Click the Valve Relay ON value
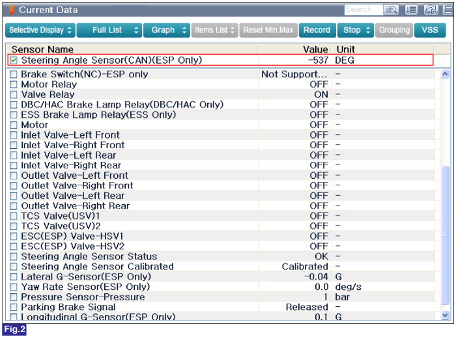This screenshot has width=456, height=338. click(321, 95)
